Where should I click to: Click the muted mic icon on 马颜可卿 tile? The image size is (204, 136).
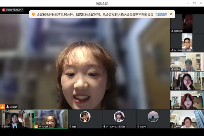172,31
